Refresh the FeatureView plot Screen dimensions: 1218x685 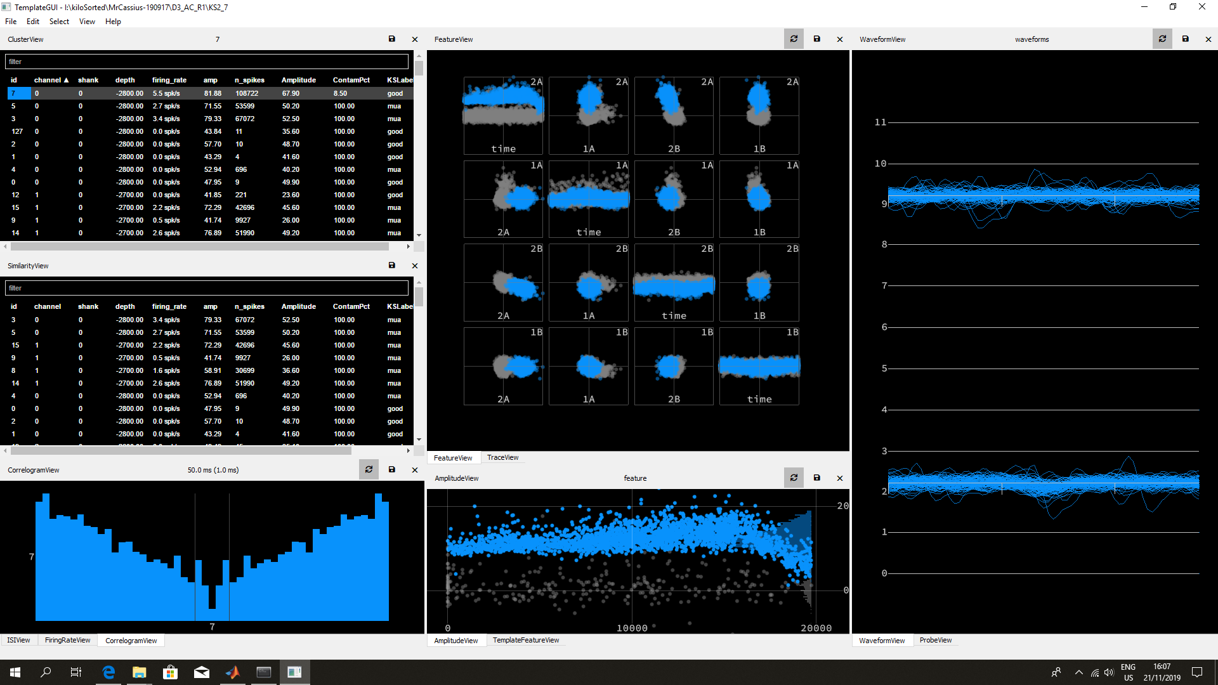794,39
